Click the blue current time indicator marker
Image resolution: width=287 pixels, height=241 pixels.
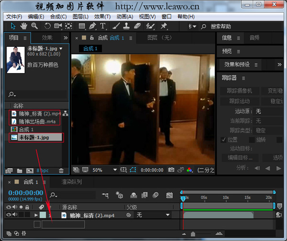pos(183,199)
